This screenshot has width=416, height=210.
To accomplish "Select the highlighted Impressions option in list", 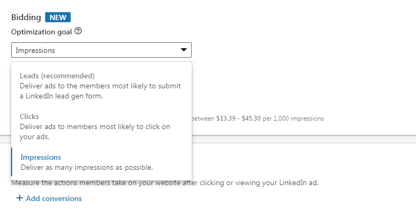I will (101, 162).
